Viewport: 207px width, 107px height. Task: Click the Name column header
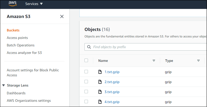pos(103,61)
